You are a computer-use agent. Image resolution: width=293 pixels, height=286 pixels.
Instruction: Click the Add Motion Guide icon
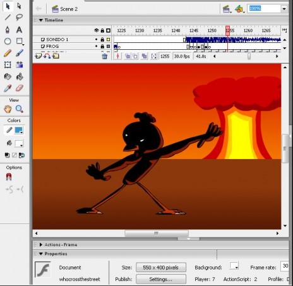point(47,56)
